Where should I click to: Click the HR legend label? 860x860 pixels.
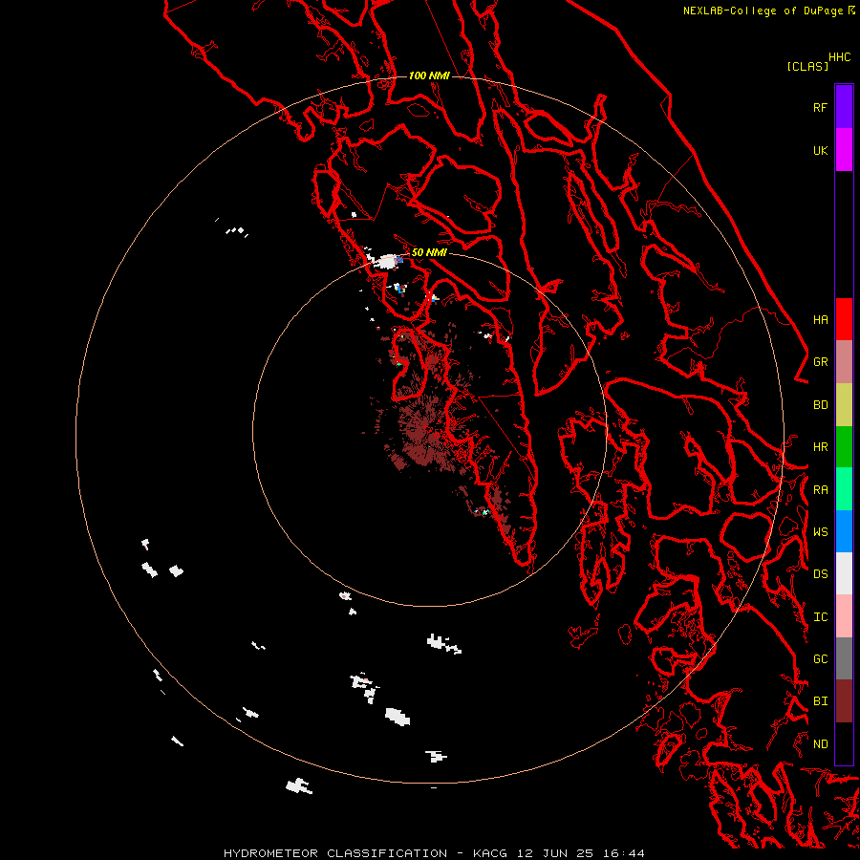(x=820, y=447)
